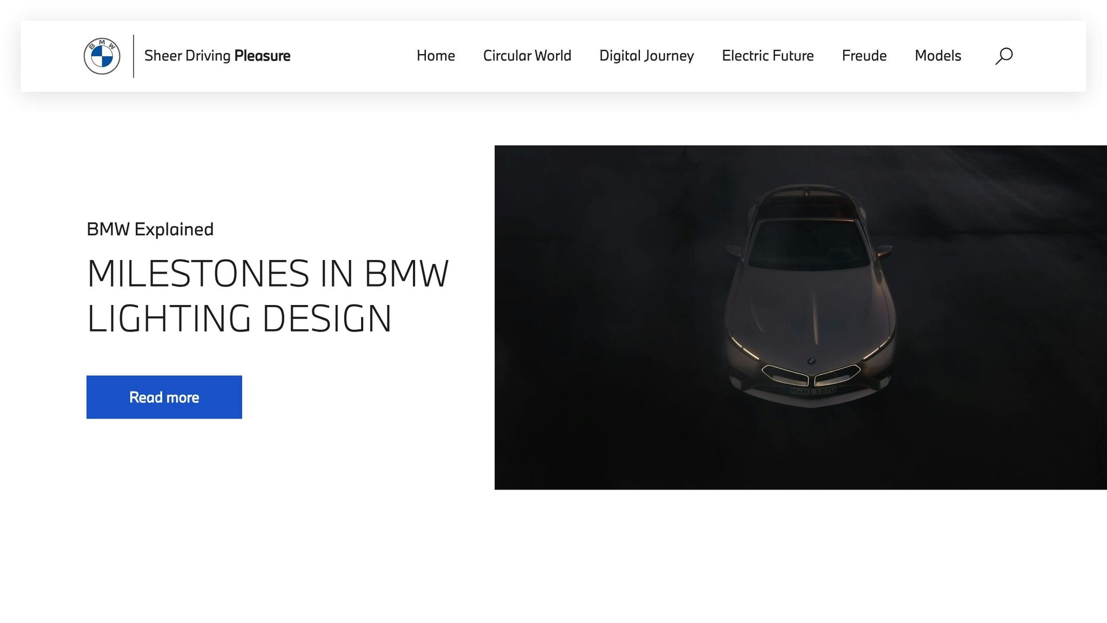1107x623 pixels.
Task: Click the dark car hero image
Action: (801, 317)
